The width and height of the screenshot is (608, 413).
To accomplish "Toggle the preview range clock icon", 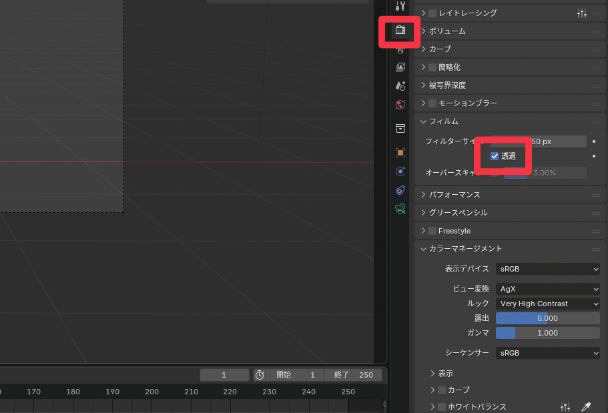I will click(x=260, y=375).
